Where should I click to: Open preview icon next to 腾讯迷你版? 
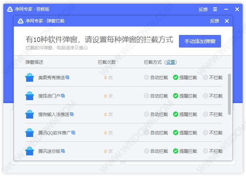point(63,151)
